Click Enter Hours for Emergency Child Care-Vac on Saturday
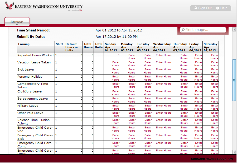 pos(214,129)
